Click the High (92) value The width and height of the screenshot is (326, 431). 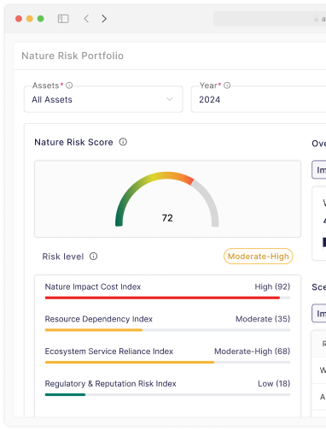[x=272, y=286]
